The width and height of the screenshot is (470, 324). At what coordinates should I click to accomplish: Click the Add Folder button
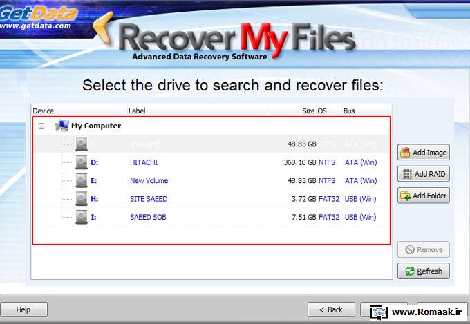[424, 196]
